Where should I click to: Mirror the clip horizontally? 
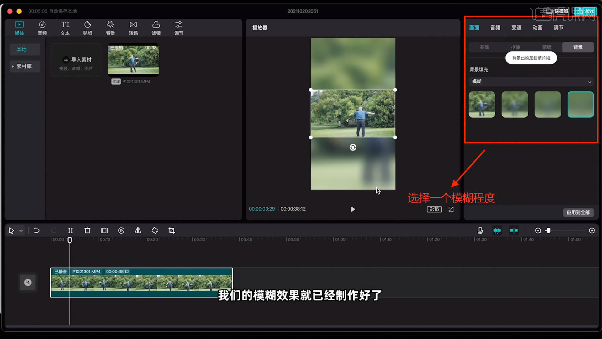pos(138,230)
